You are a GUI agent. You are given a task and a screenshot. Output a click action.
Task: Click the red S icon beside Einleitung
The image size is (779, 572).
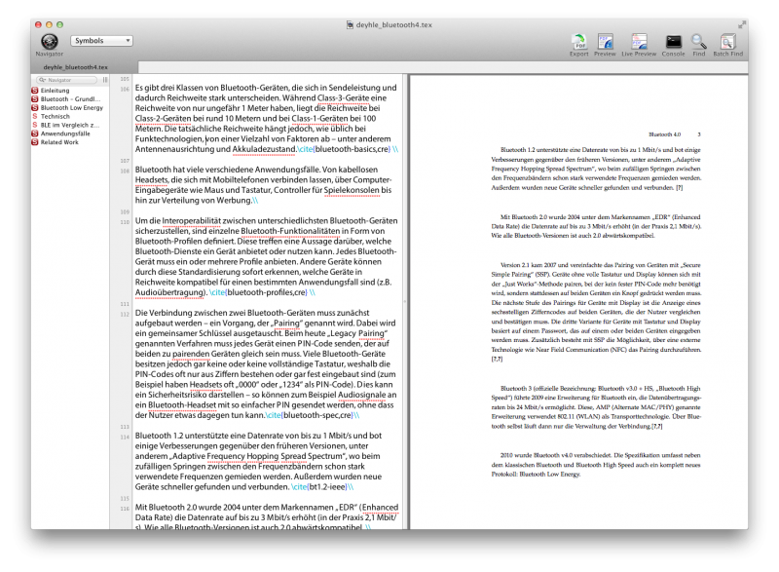(x=35, y=91)
